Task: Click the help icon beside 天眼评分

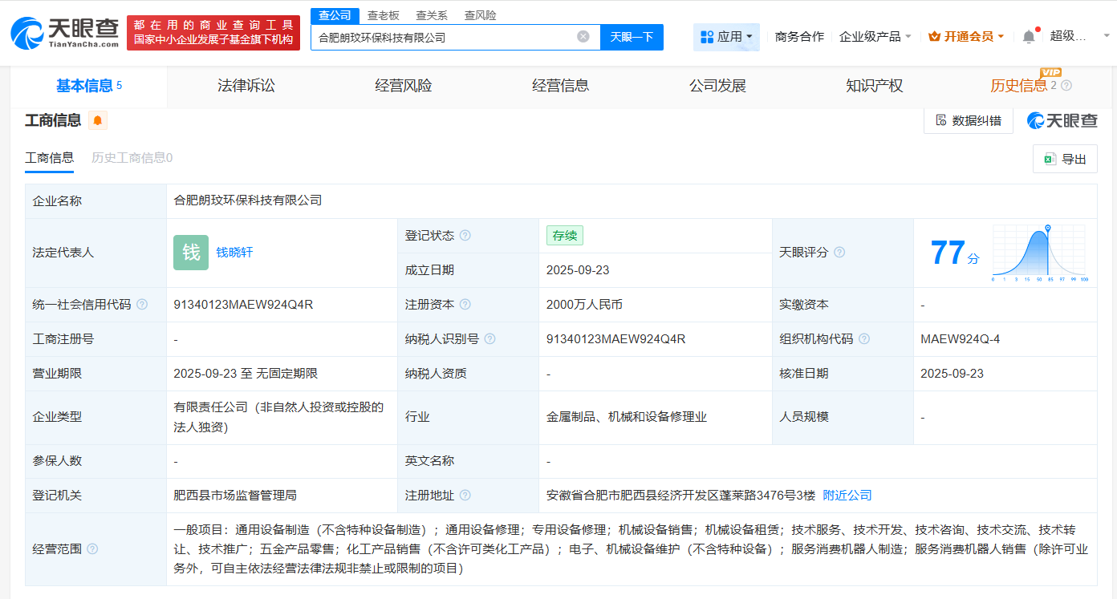Action: pos(839,252)
